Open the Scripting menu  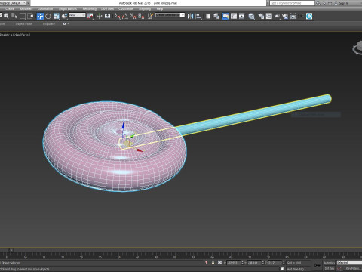click(x=145, y=9)
